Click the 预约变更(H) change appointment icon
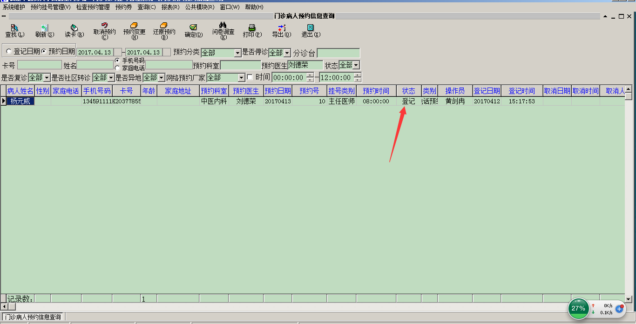The height and width of the screenshot is (324, 636). coord(134,26)
